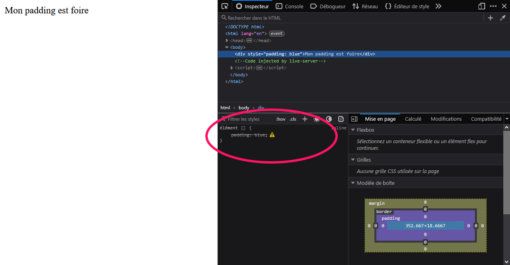Toggle the :hov pseudo-class panel
Image resolution: width=510 pixels, height=265 pixels.
(281, 119)
